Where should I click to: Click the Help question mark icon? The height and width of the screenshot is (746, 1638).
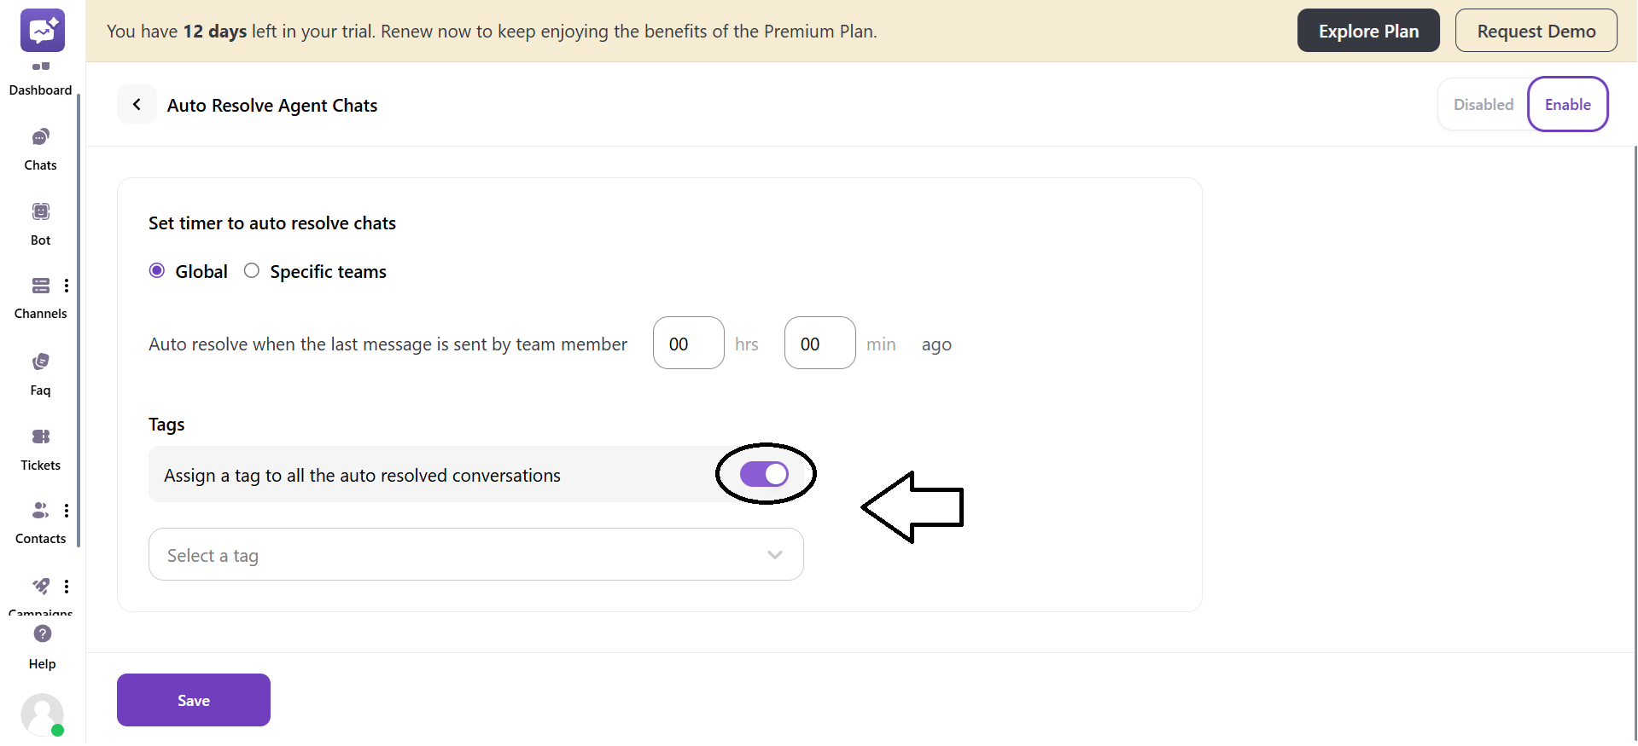tap(42, 634)
